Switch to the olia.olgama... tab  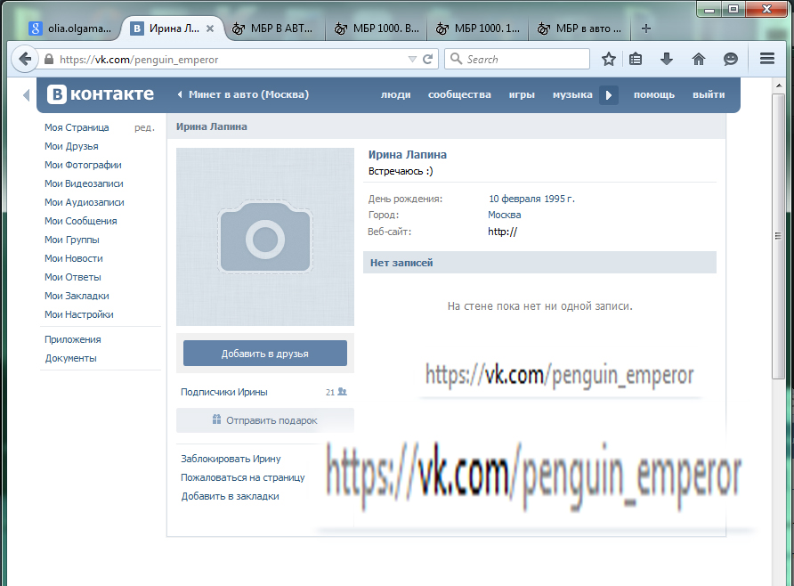pyautogui.click(x=70, y=28)
